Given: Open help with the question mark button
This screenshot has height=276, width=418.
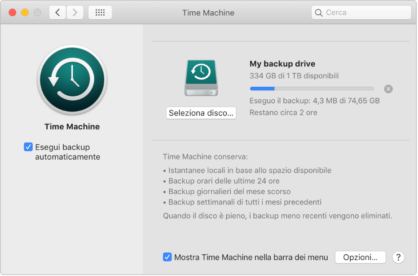Looking at the screenshot, I should coord(398,257).
